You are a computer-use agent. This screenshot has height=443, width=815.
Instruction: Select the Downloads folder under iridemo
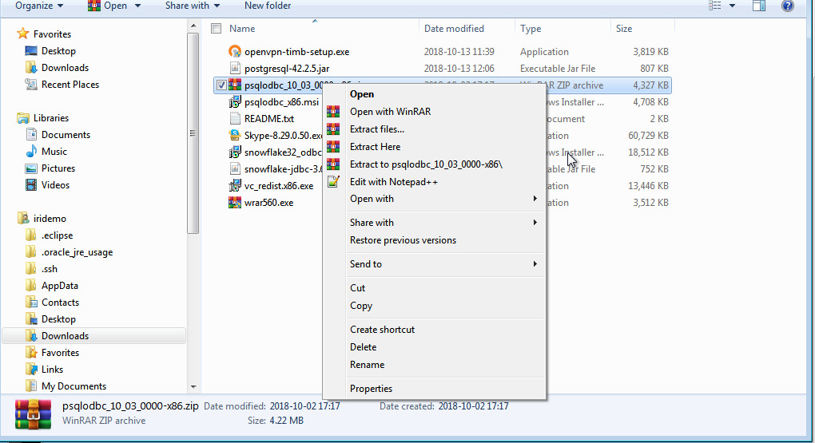point(93,335)
